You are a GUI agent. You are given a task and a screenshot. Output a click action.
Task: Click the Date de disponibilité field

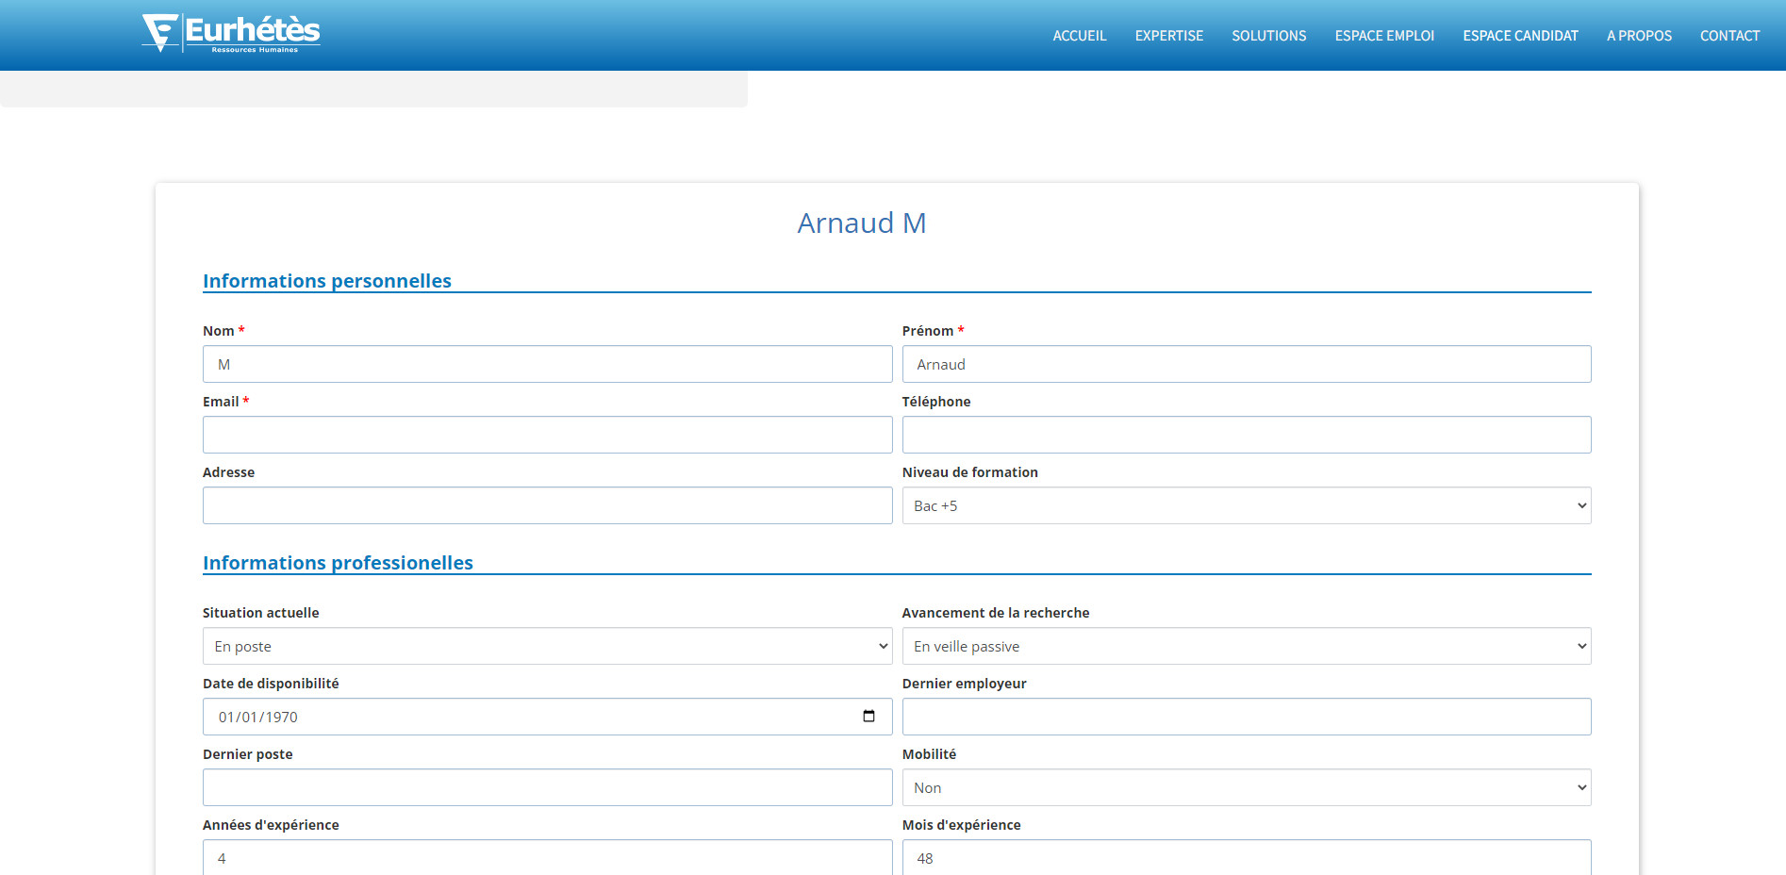click(547, 717)
